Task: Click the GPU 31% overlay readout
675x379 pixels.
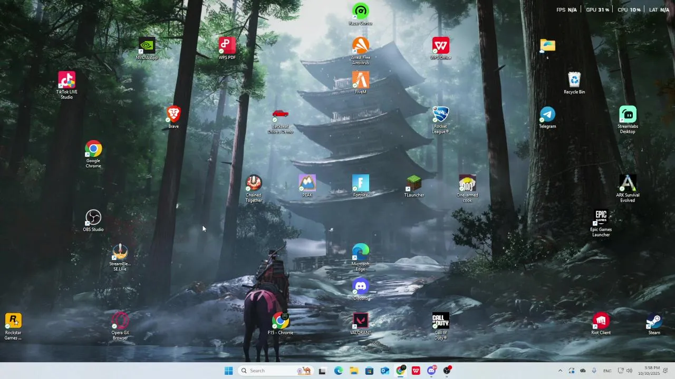Action: click(597, 9)
